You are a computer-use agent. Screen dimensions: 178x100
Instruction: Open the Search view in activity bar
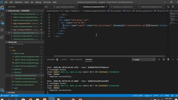pyautogui.click(x=2, y=15)
